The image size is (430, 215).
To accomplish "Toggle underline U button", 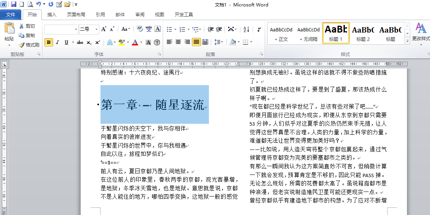I will click(66, 42).
